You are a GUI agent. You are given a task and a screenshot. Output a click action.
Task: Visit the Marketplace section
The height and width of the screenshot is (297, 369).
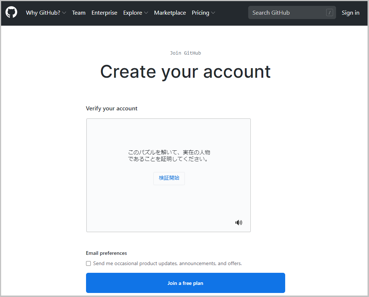coord(170,12)
